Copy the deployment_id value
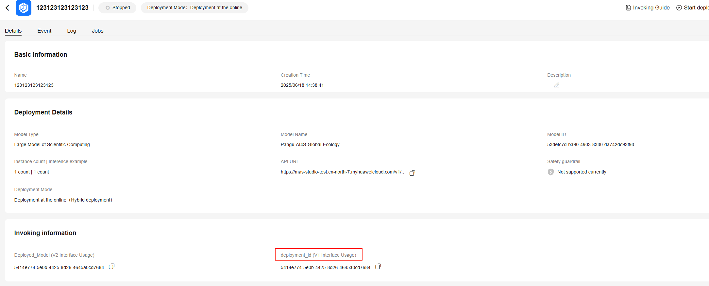 click(378, 267)
